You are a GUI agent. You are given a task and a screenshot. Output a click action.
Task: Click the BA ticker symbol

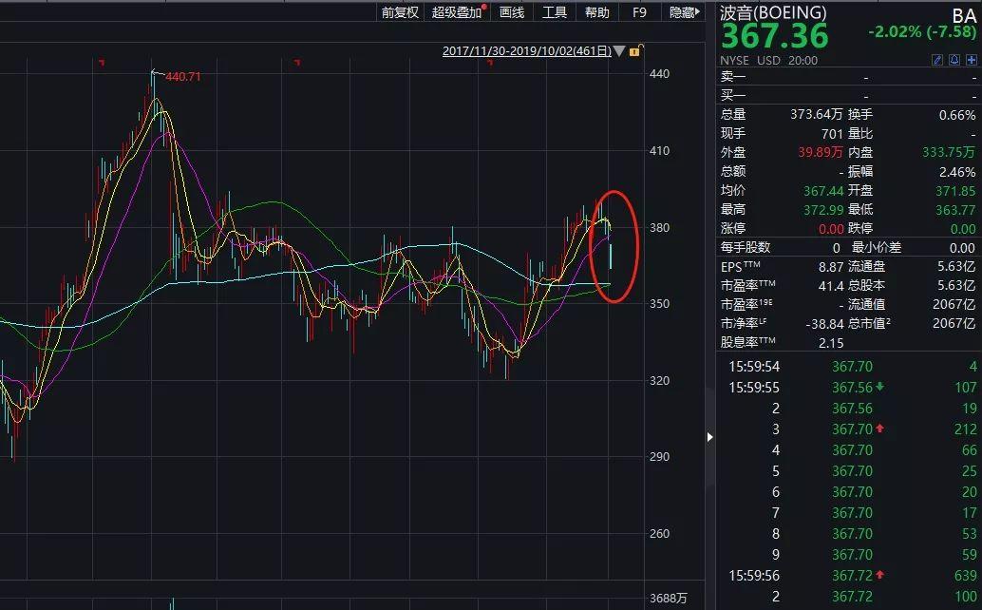[x=964, y=15]
